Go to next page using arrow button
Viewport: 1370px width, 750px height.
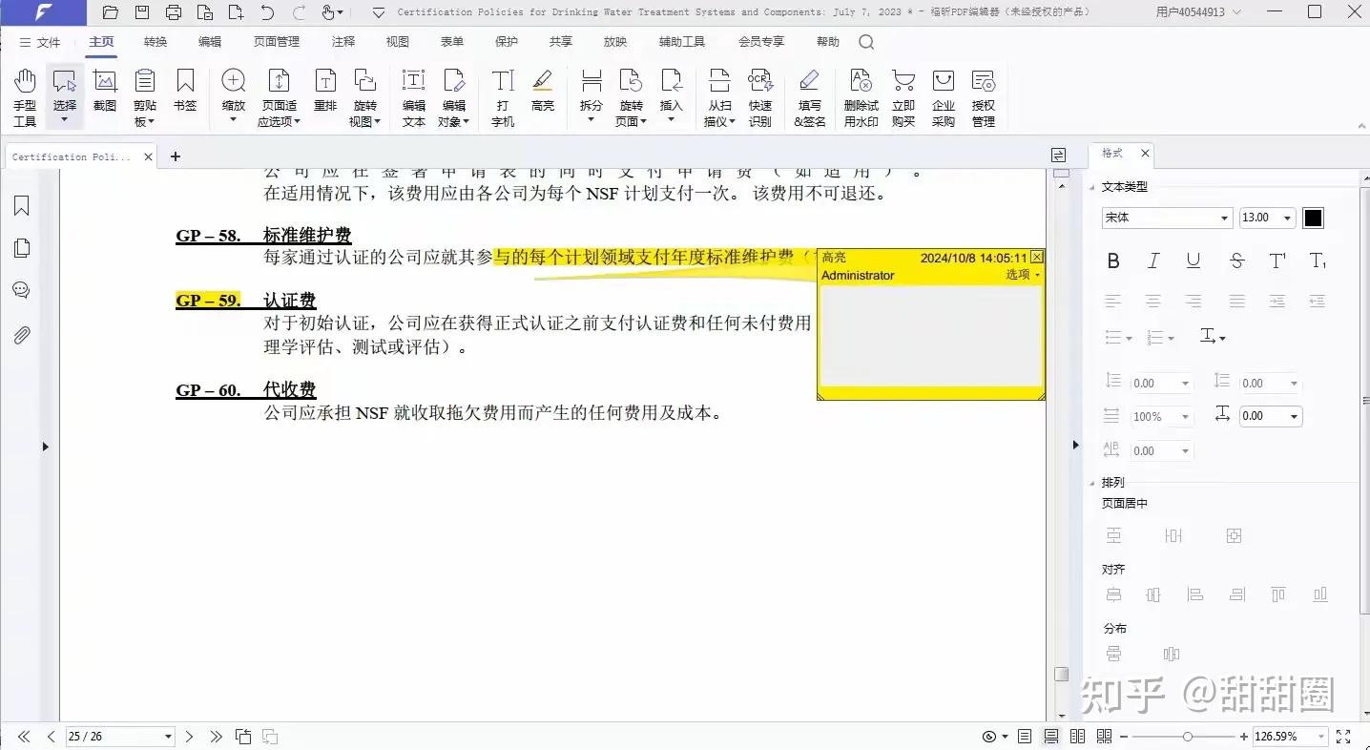pos(189,737)
